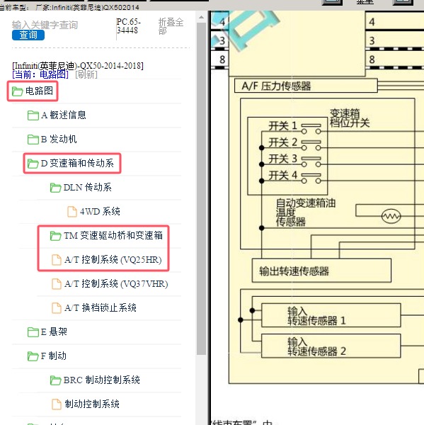
Task: Select the BRC 制动控制系统 label
Action: tap(102, 380)
